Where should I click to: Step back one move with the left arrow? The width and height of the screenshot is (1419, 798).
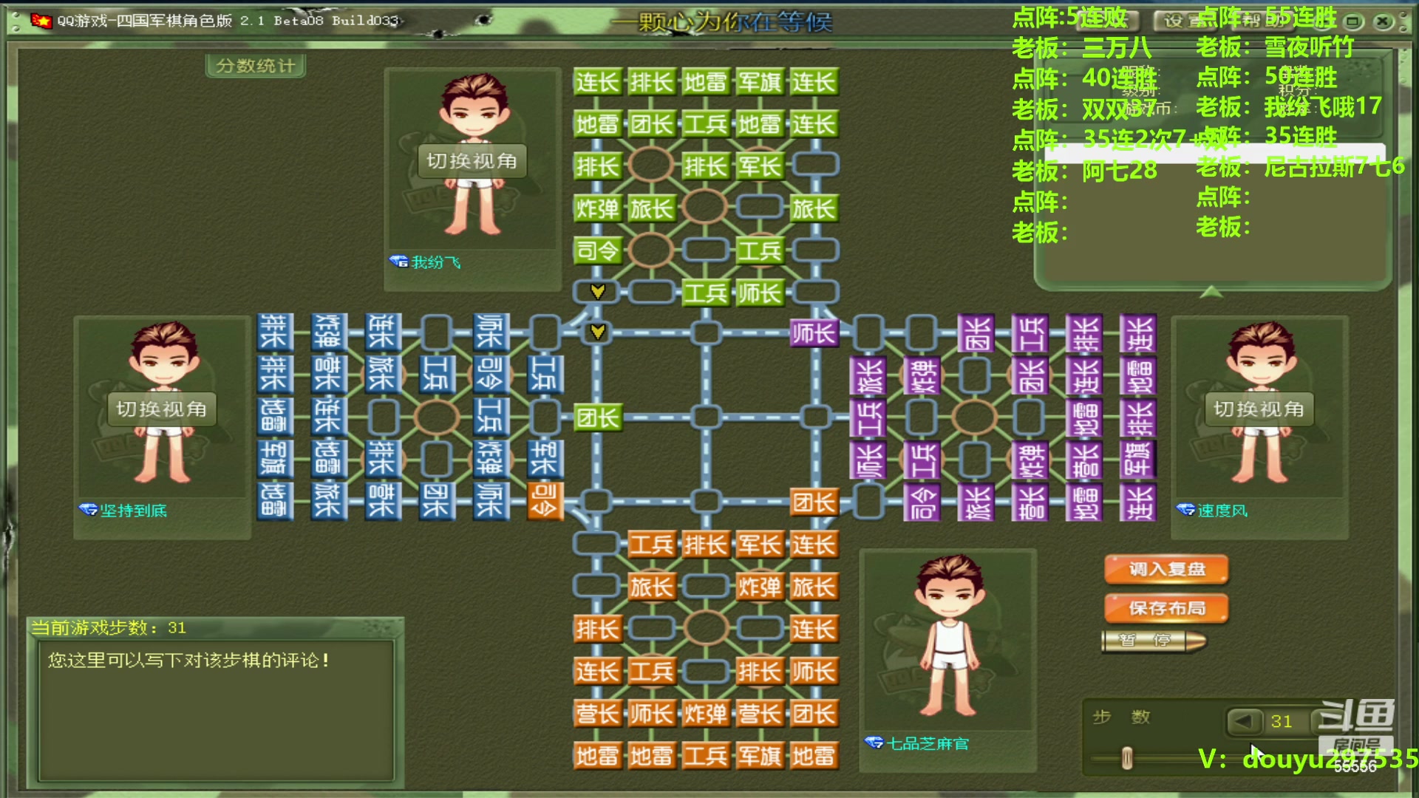click(1245, 721)
